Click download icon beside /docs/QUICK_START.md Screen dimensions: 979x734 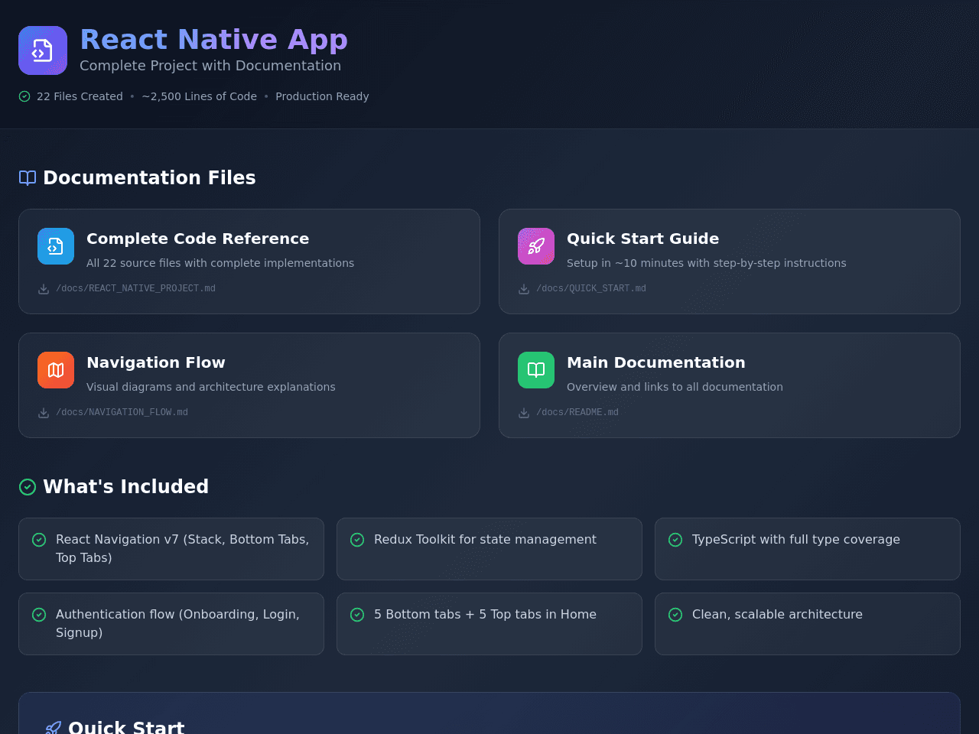click(524, 289)
